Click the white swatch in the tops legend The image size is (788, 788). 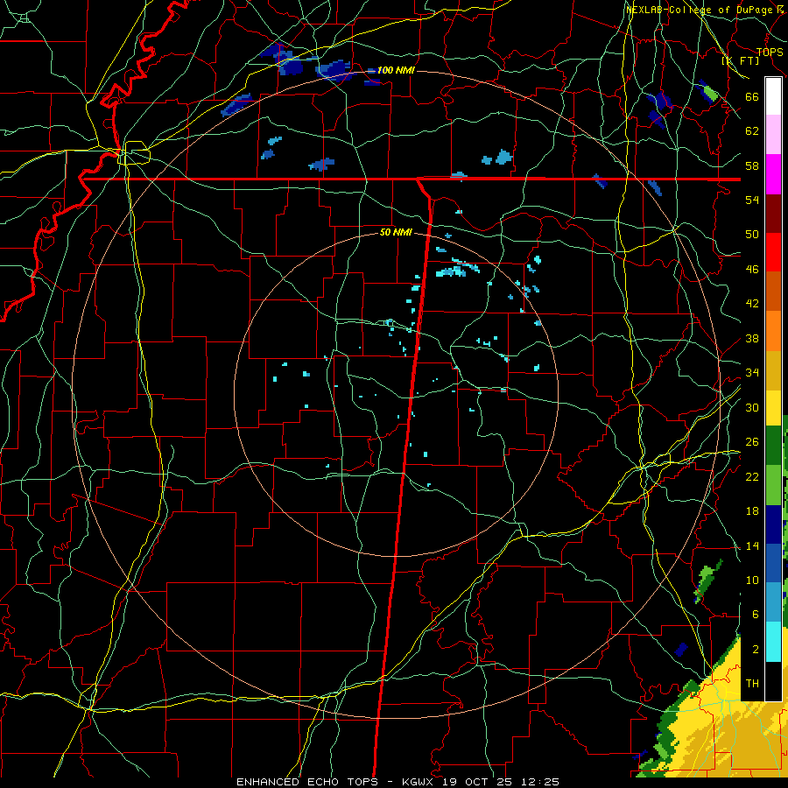point(773,96)
